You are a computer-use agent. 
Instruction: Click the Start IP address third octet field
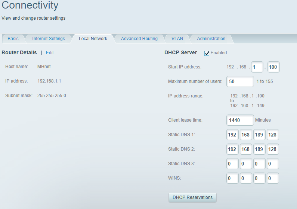[257, 67]
